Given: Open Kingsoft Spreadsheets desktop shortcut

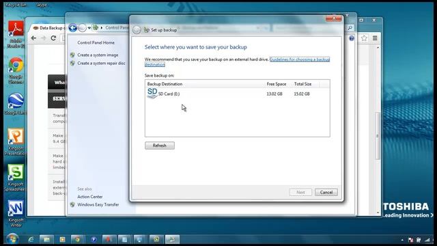Looking at the screenshot, I should (16, 178).
